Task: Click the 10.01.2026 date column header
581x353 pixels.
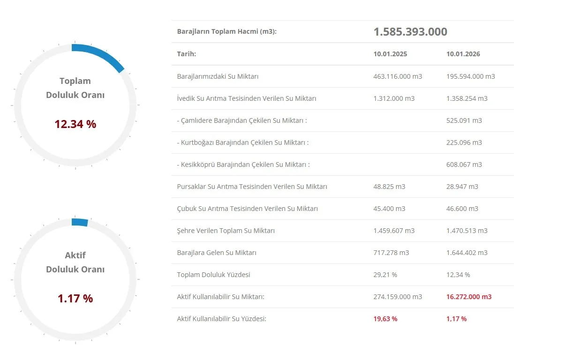Action: pos(463,54)
